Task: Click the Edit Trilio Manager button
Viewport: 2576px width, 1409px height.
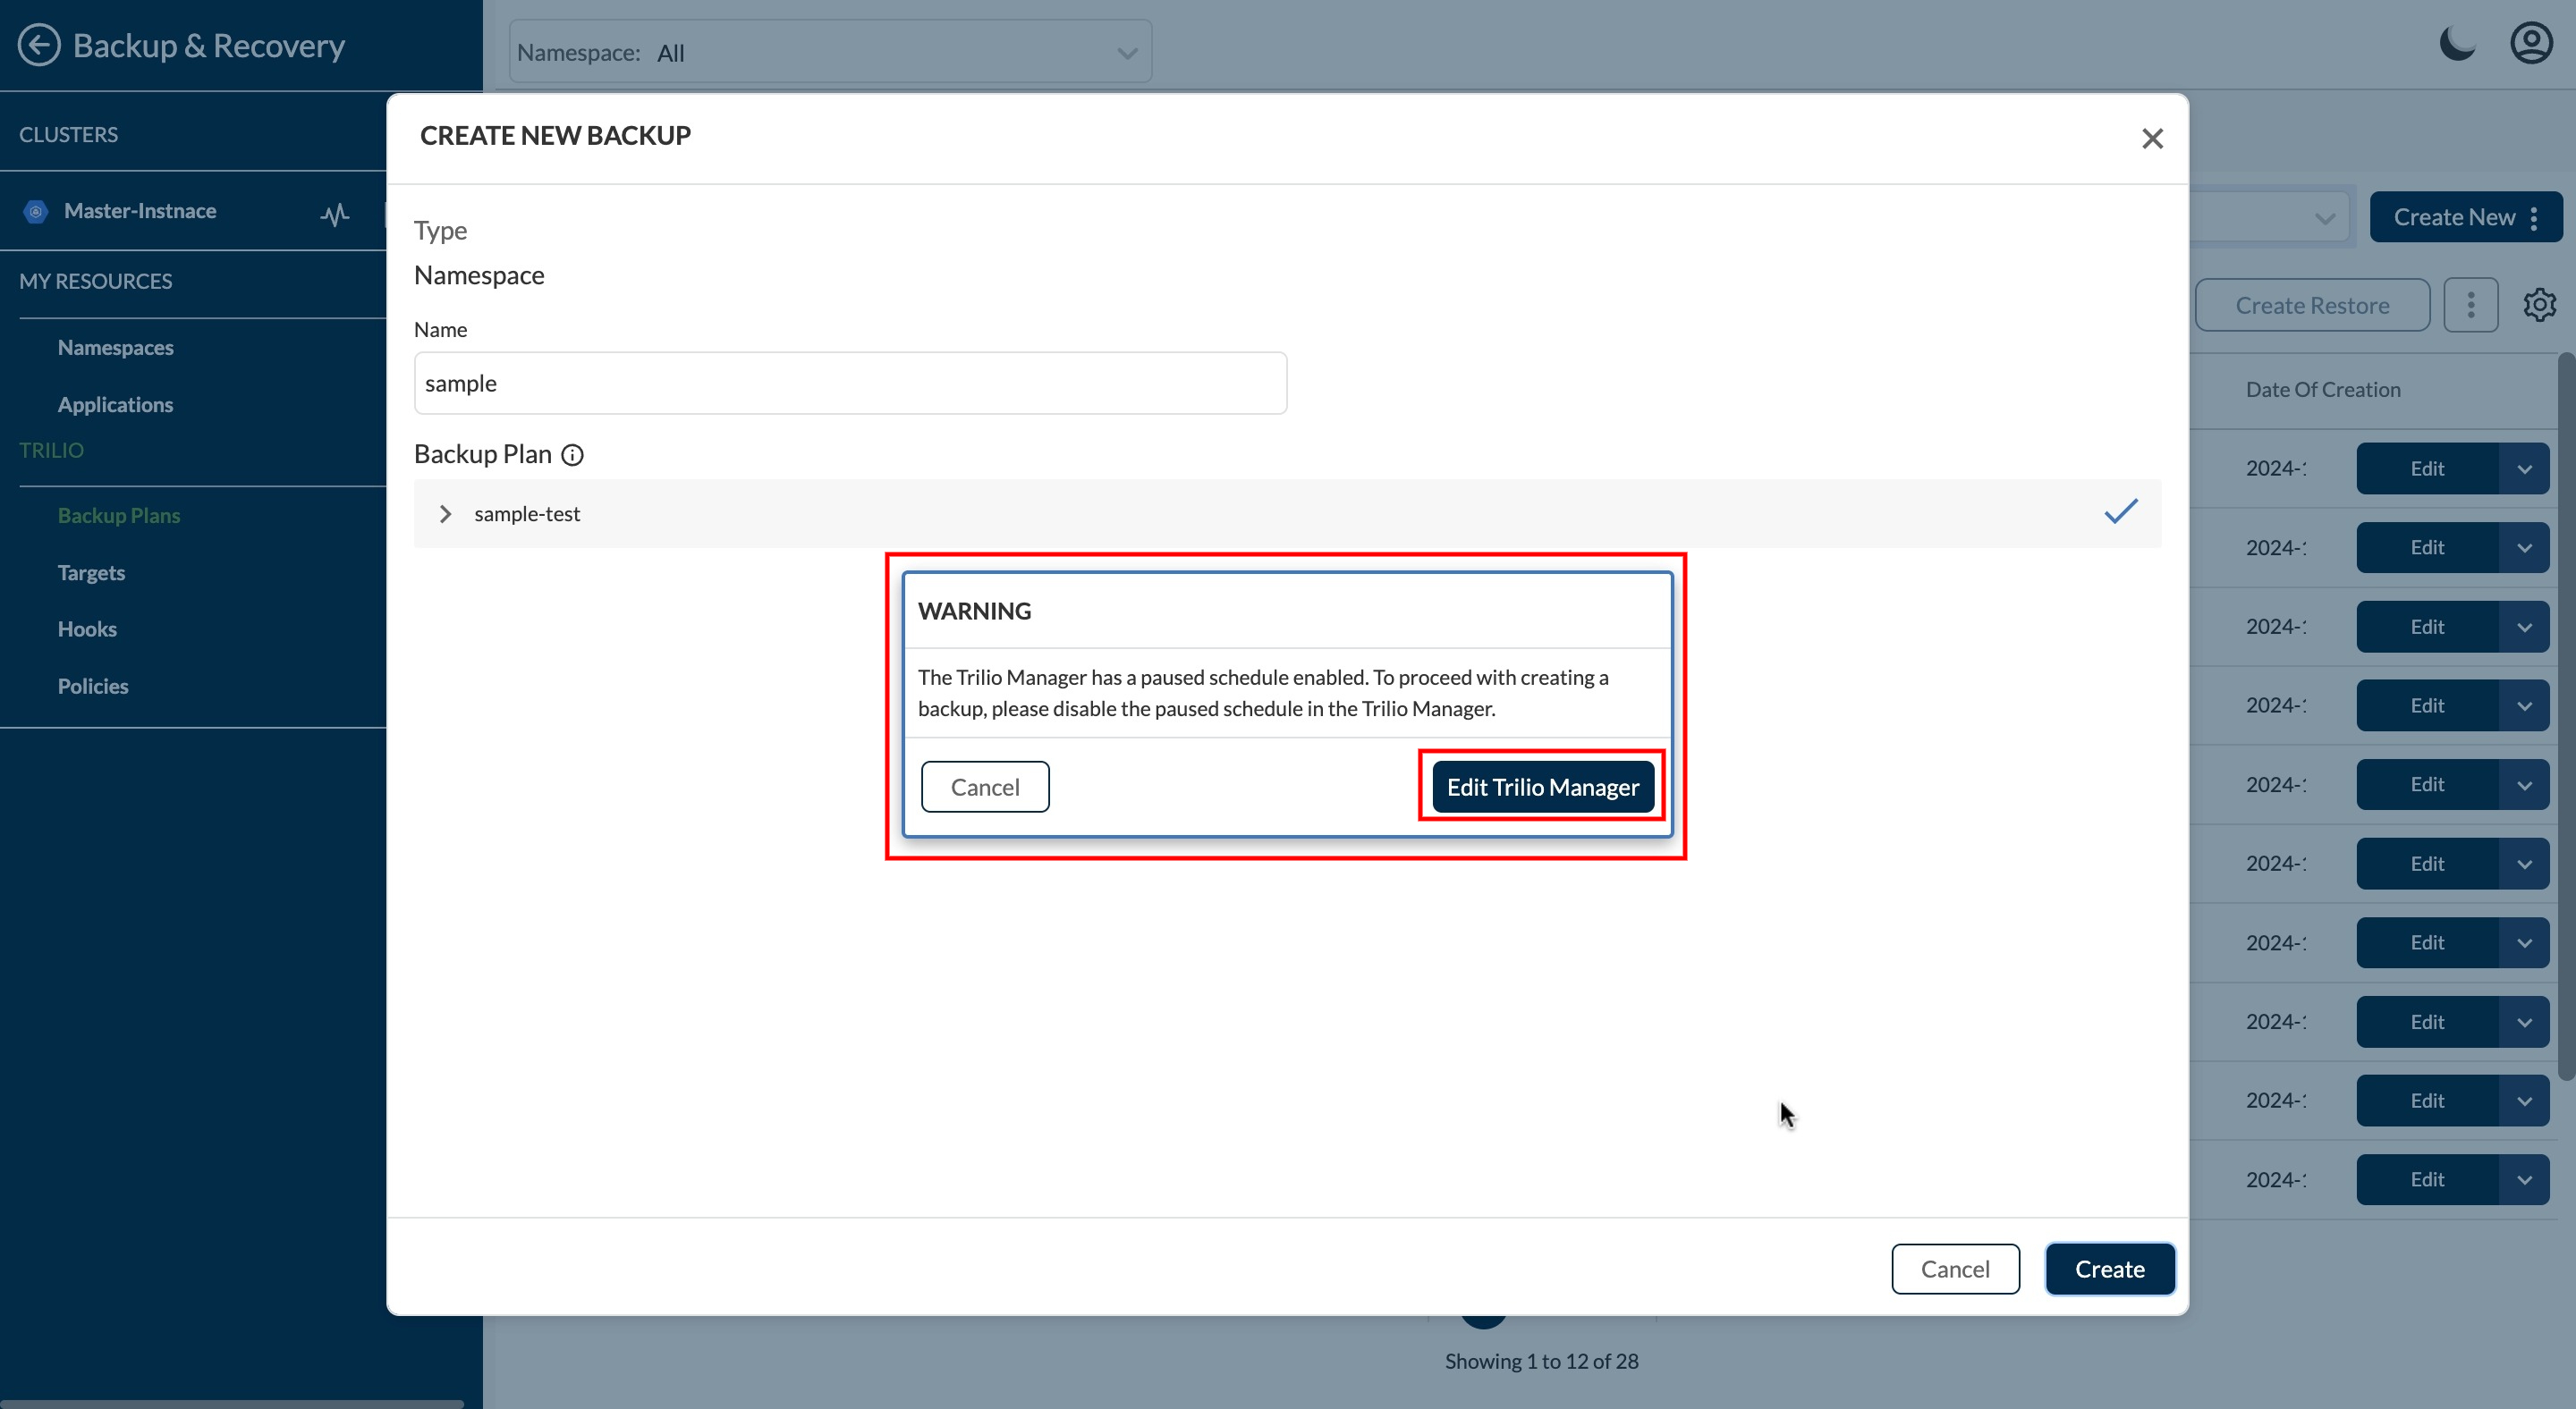Action: pos(1542,788)
